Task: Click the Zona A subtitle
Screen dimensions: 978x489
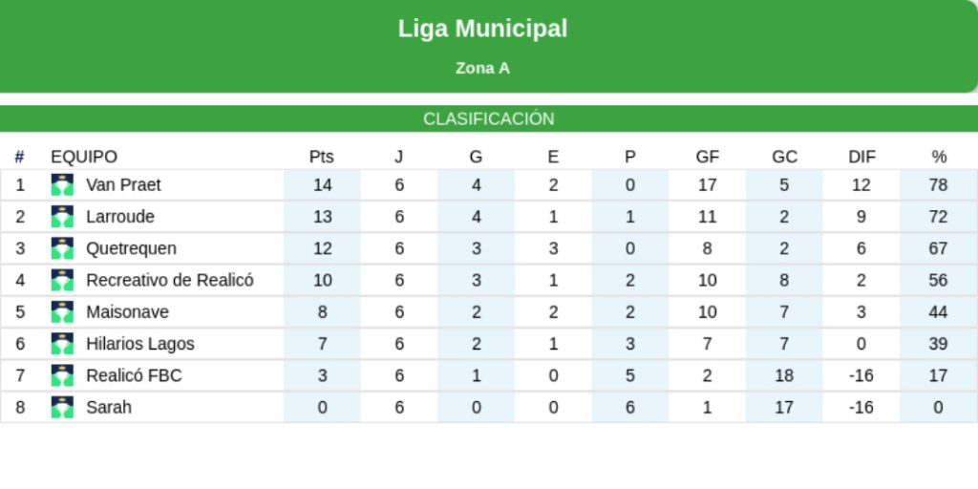Action: coord(482,69)
